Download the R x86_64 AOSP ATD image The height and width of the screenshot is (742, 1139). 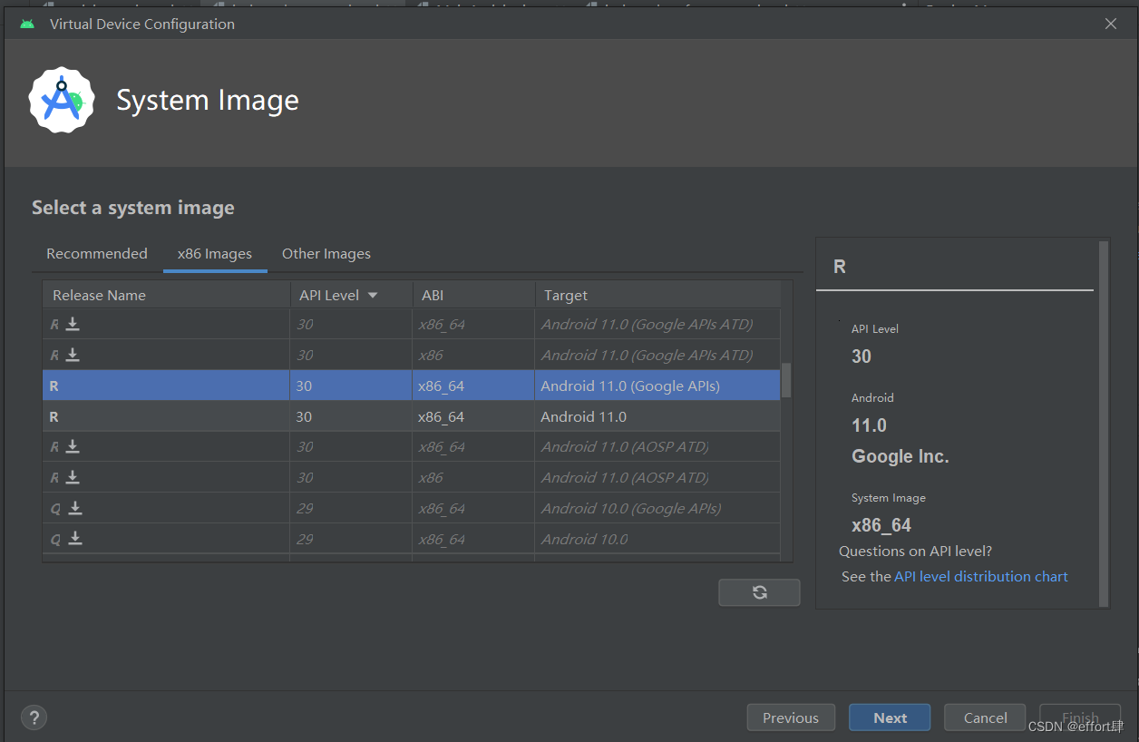pyautogui.click(x=73, y=446)
